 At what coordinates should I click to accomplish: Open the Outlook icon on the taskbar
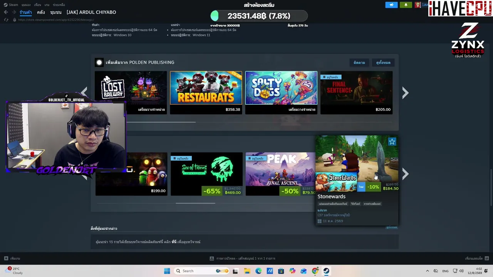(x=304, y=271)
